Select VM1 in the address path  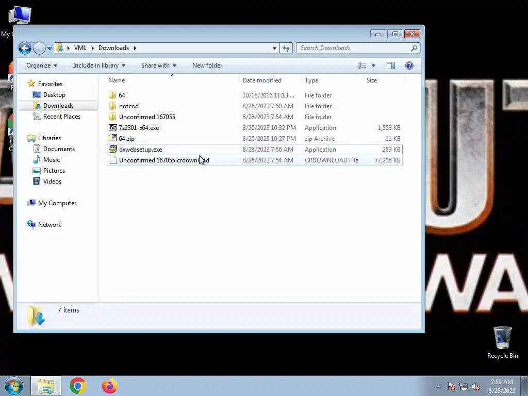(80, 48)
